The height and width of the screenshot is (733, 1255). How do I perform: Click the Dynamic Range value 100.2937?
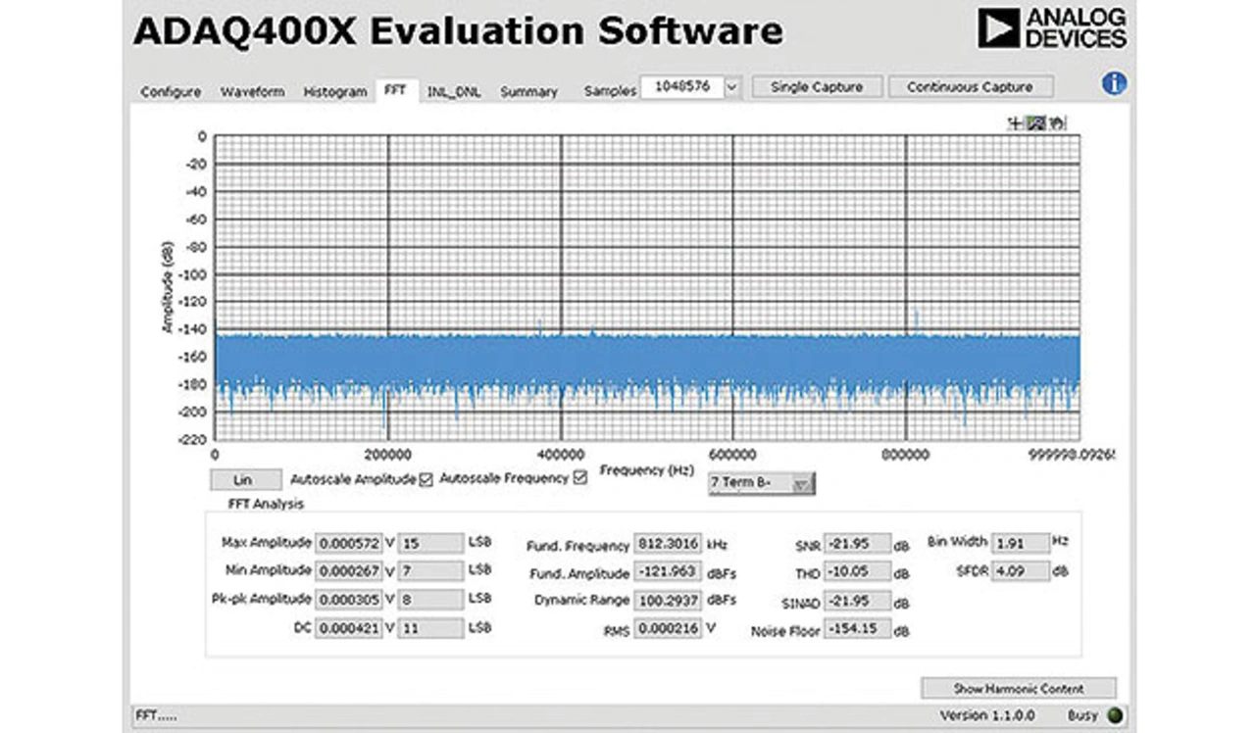667,600
